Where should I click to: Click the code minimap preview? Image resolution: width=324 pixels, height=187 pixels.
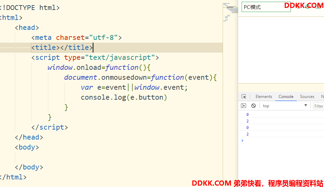(231, 12)
